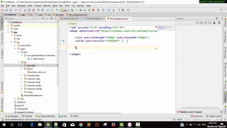Image resolution: width=227 pixels, height=128 pixels.
Task: Expand the build folder node
Action: pos(12,36)
